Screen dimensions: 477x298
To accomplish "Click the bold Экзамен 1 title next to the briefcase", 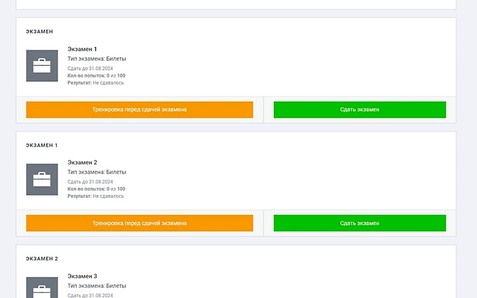I will [82, 49].
